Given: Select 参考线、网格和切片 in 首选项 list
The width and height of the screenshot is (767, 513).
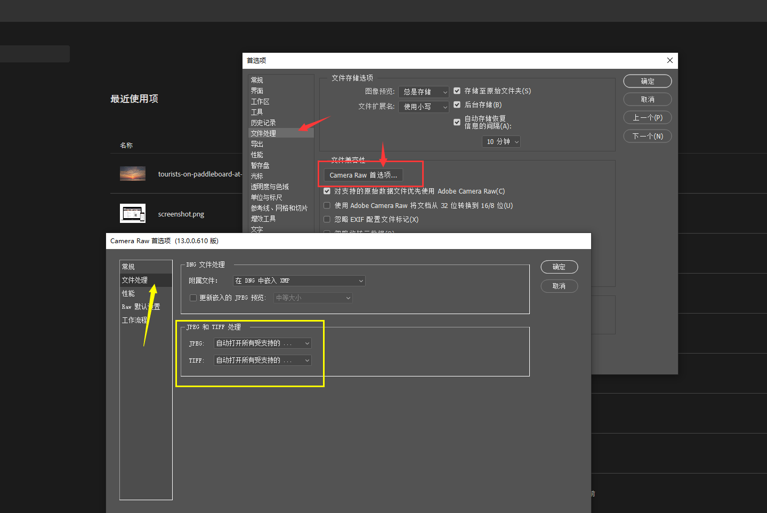Looking at the screenshot, I should click(279, 208).
